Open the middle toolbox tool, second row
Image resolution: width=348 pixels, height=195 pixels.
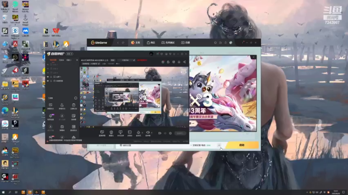click(62, 117)
